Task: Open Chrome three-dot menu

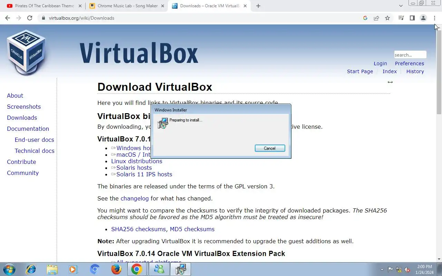Action: point(434,18)
